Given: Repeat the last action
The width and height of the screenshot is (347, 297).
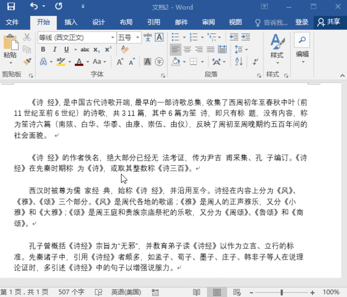Looking at the screenshot, I should tap(59, 7).
